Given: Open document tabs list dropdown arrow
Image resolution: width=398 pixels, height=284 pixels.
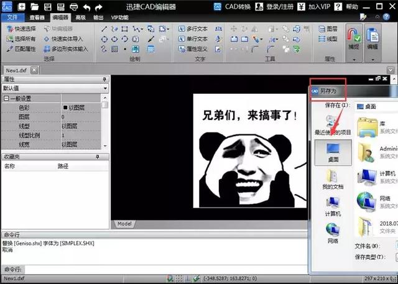Looking at the screenshot, I should [391, 70].
